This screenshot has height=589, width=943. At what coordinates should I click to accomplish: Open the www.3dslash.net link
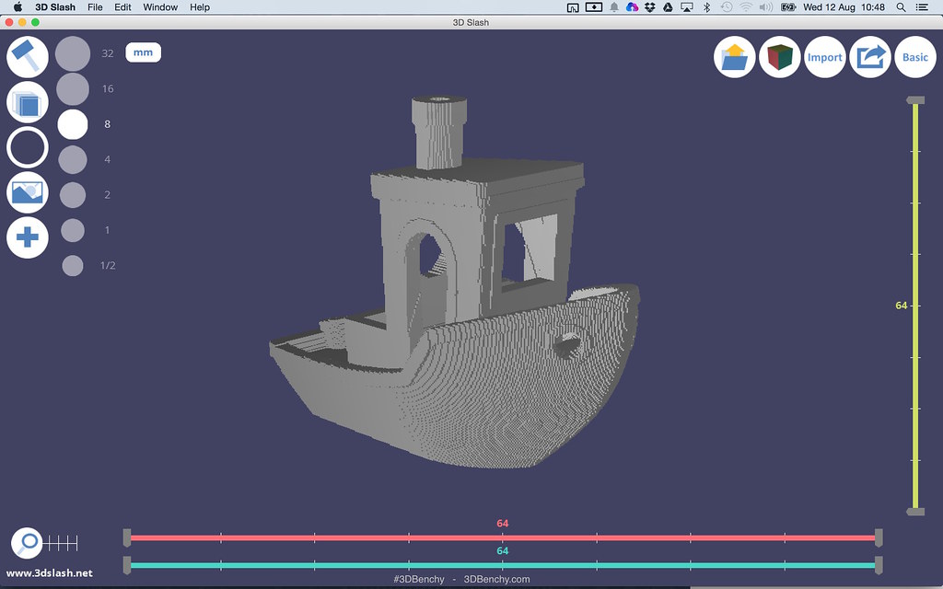50,573
